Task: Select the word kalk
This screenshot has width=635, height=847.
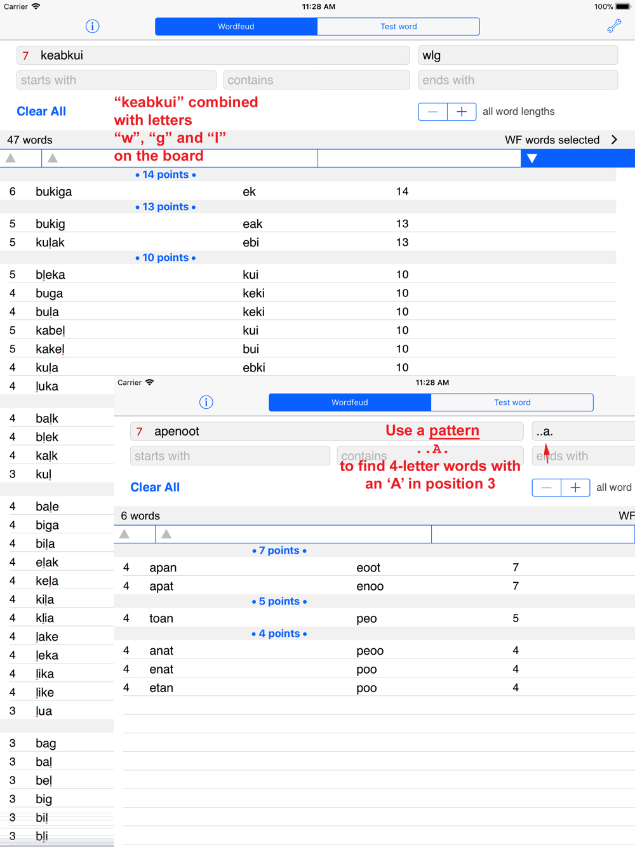Action: click(x=47, y=455)
